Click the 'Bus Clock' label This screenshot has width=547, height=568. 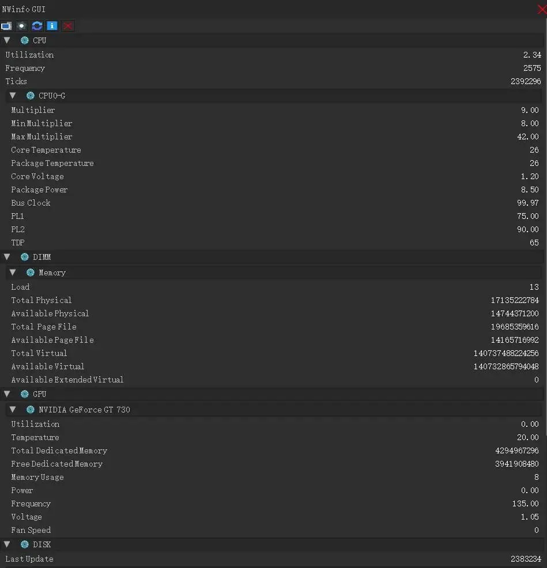tap(31, 203)
